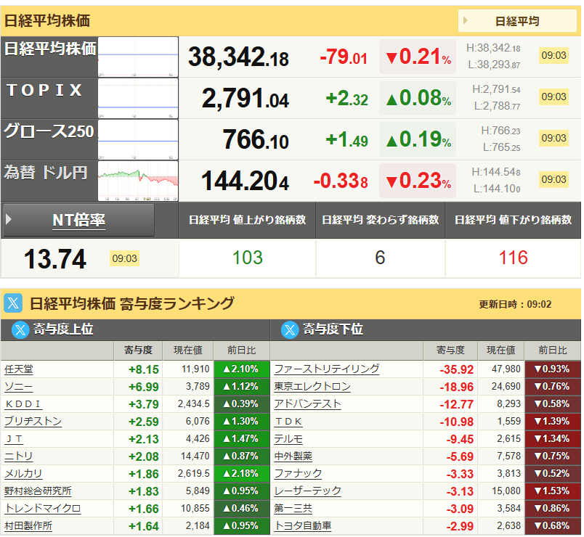This screenshot has width=584, height=537.
Task: Click the ▼0.23% change badge
Action: [418, 181]
